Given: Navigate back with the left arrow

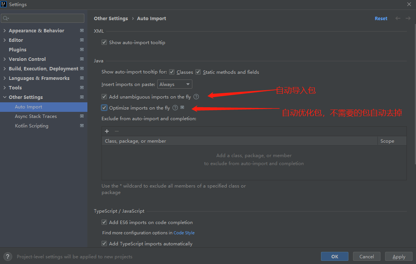Looking at the screenshot, I should (x=398, y=18).
